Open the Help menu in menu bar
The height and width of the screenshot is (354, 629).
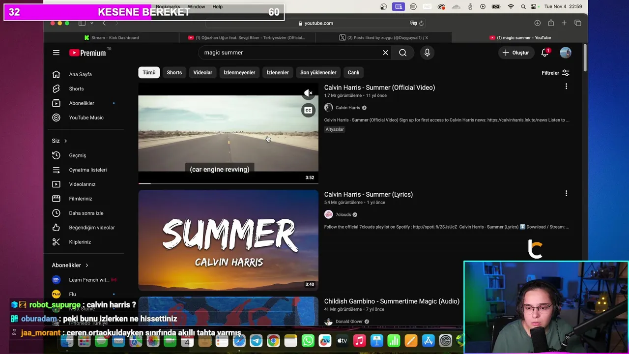point(218,7)
